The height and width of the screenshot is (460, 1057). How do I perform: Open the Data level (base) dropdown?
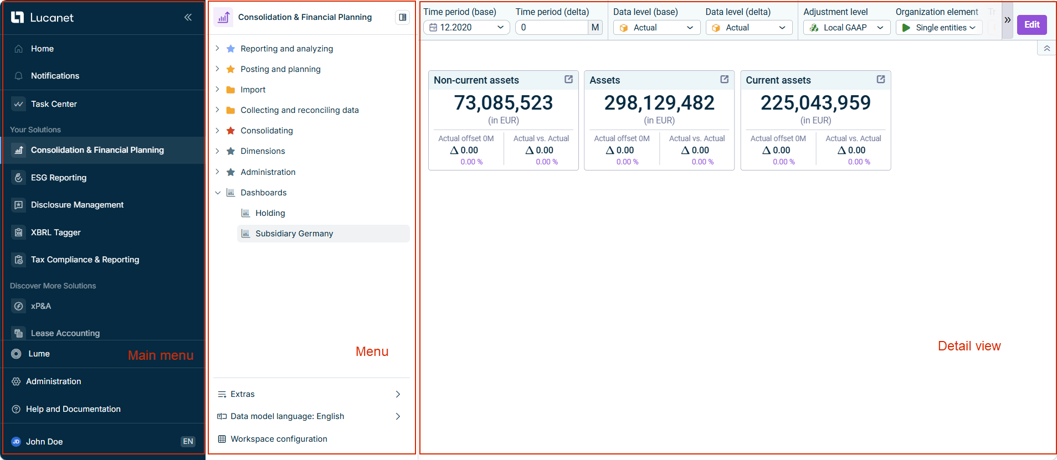tap(656, 27)
